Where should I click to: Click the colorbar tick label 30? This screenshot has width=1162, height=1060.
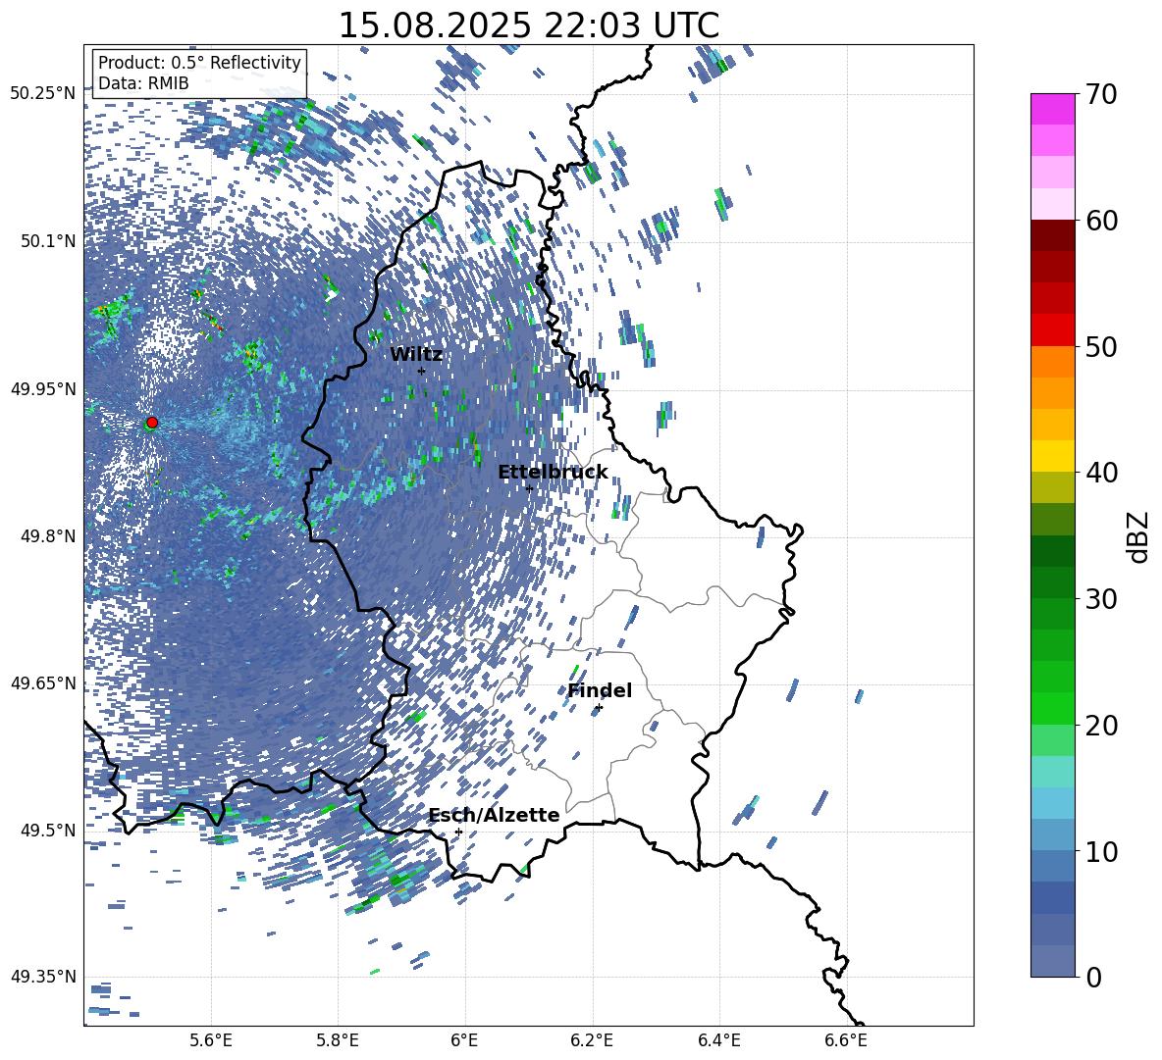(x=1101, y=598)
